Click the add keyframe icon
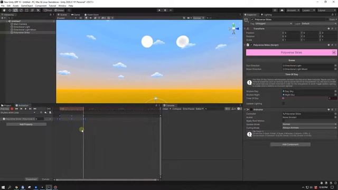The width and height of the screenshot is (338, 190). (x=45, y=112)
